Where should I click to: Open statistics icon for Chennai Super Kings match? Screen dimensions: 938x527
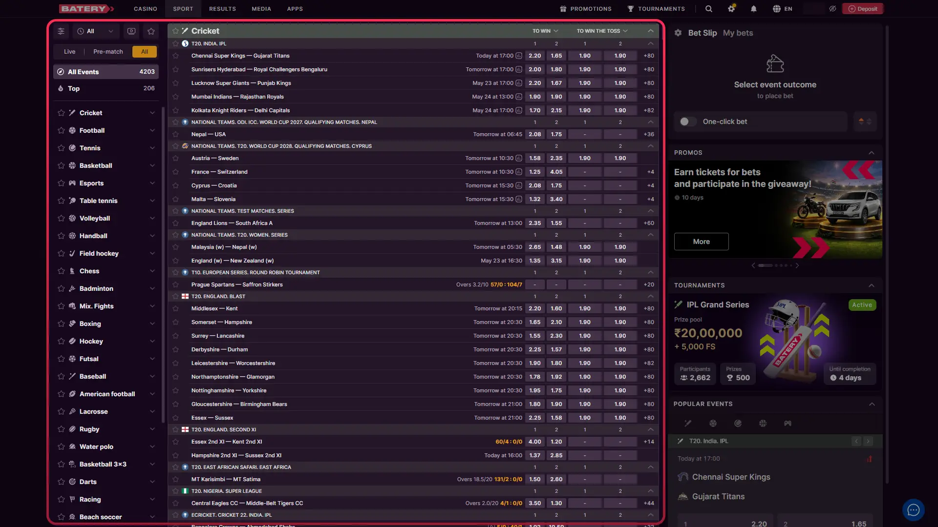519,56
